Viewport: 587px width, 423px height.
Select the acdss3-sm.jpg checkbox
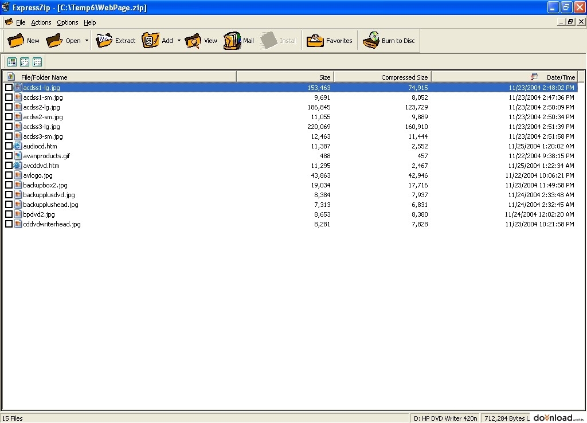[x=9, y=136]
